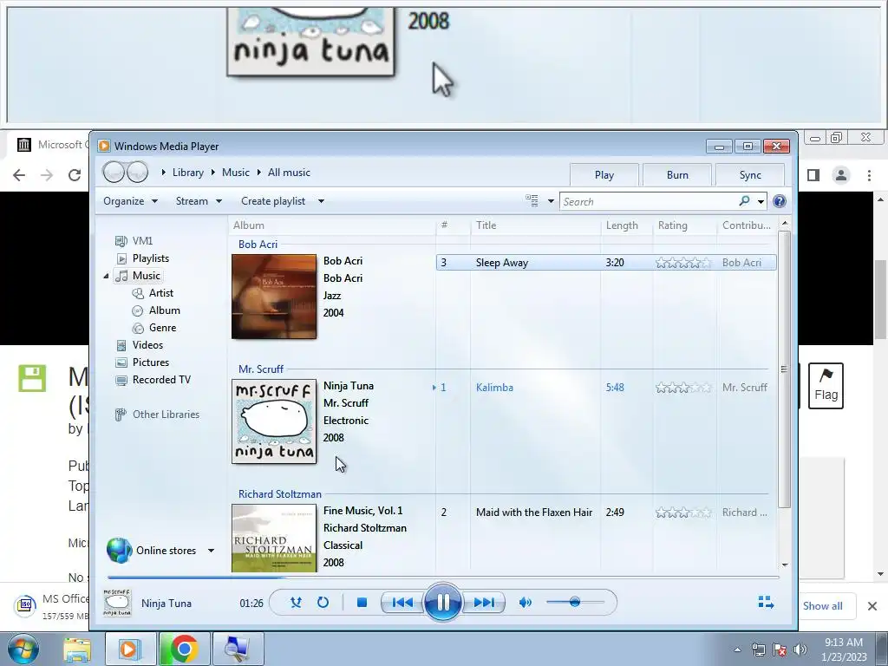Click the Richard Stoltzman album cover
The height and width of the screenshot is (666, 888).
[x=274, y=538]
